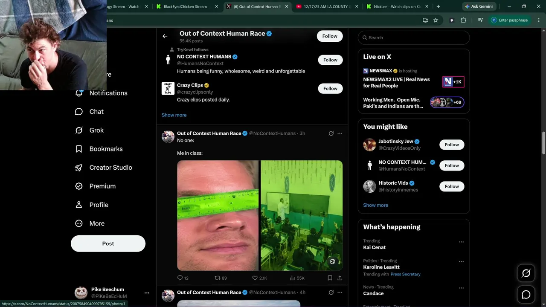Open the floating messages chat button
This screenshot has height=307, width=546.
[526, 295]
